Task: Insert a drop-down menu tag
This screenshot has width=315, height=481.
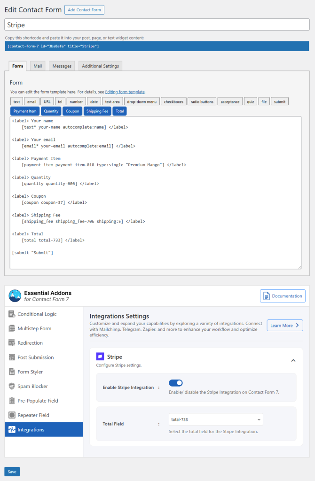Action: pyautogui.click(x=142, y=101)
